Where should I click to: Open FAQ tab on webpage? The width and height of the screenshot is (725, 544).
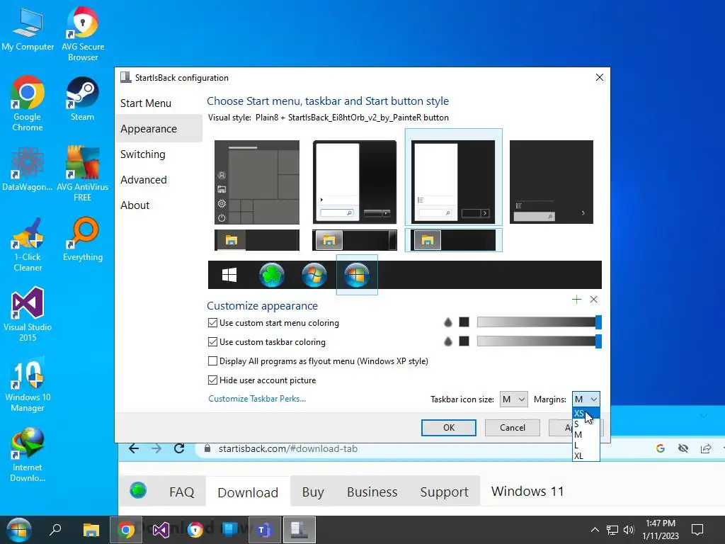pos(182,492)
